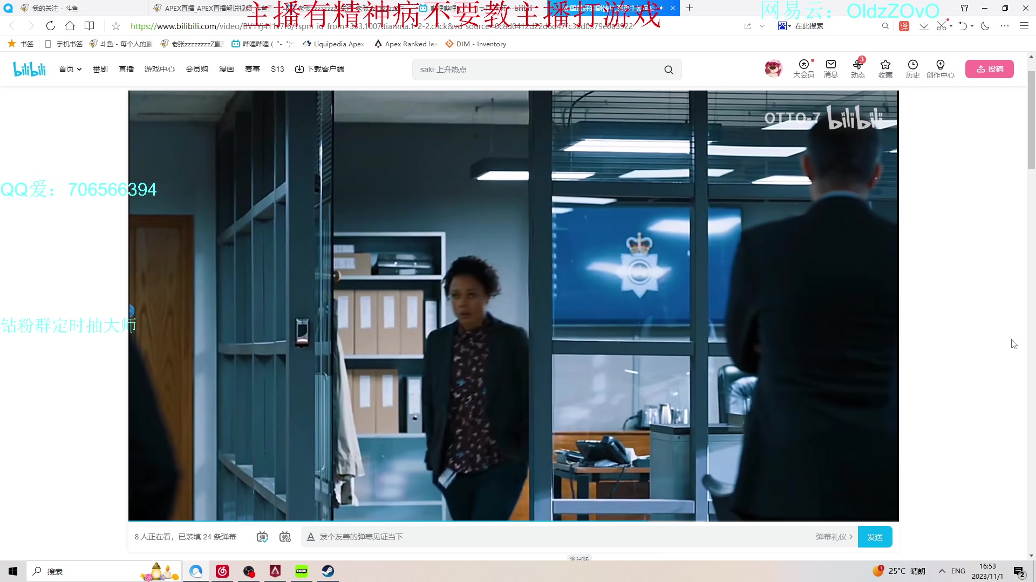1036x582 pixels.
Task: Open the 赛事 nav item
Action: click(x=253, y=69)
